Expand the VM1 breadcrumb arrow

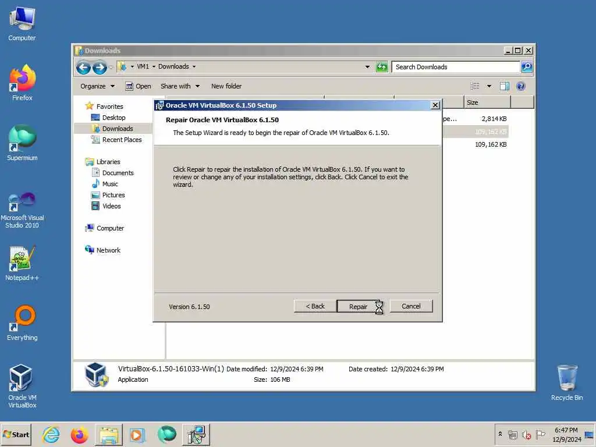point(154,66)
